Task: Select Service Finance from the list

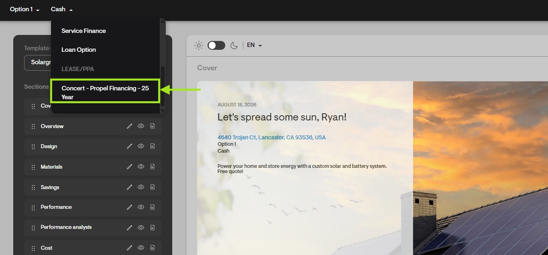Action: pos(84,31)
